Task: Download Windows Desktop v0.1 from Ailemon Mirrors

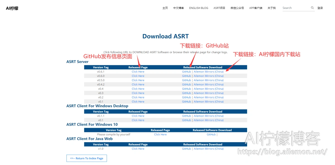Action: click(209, 120)
